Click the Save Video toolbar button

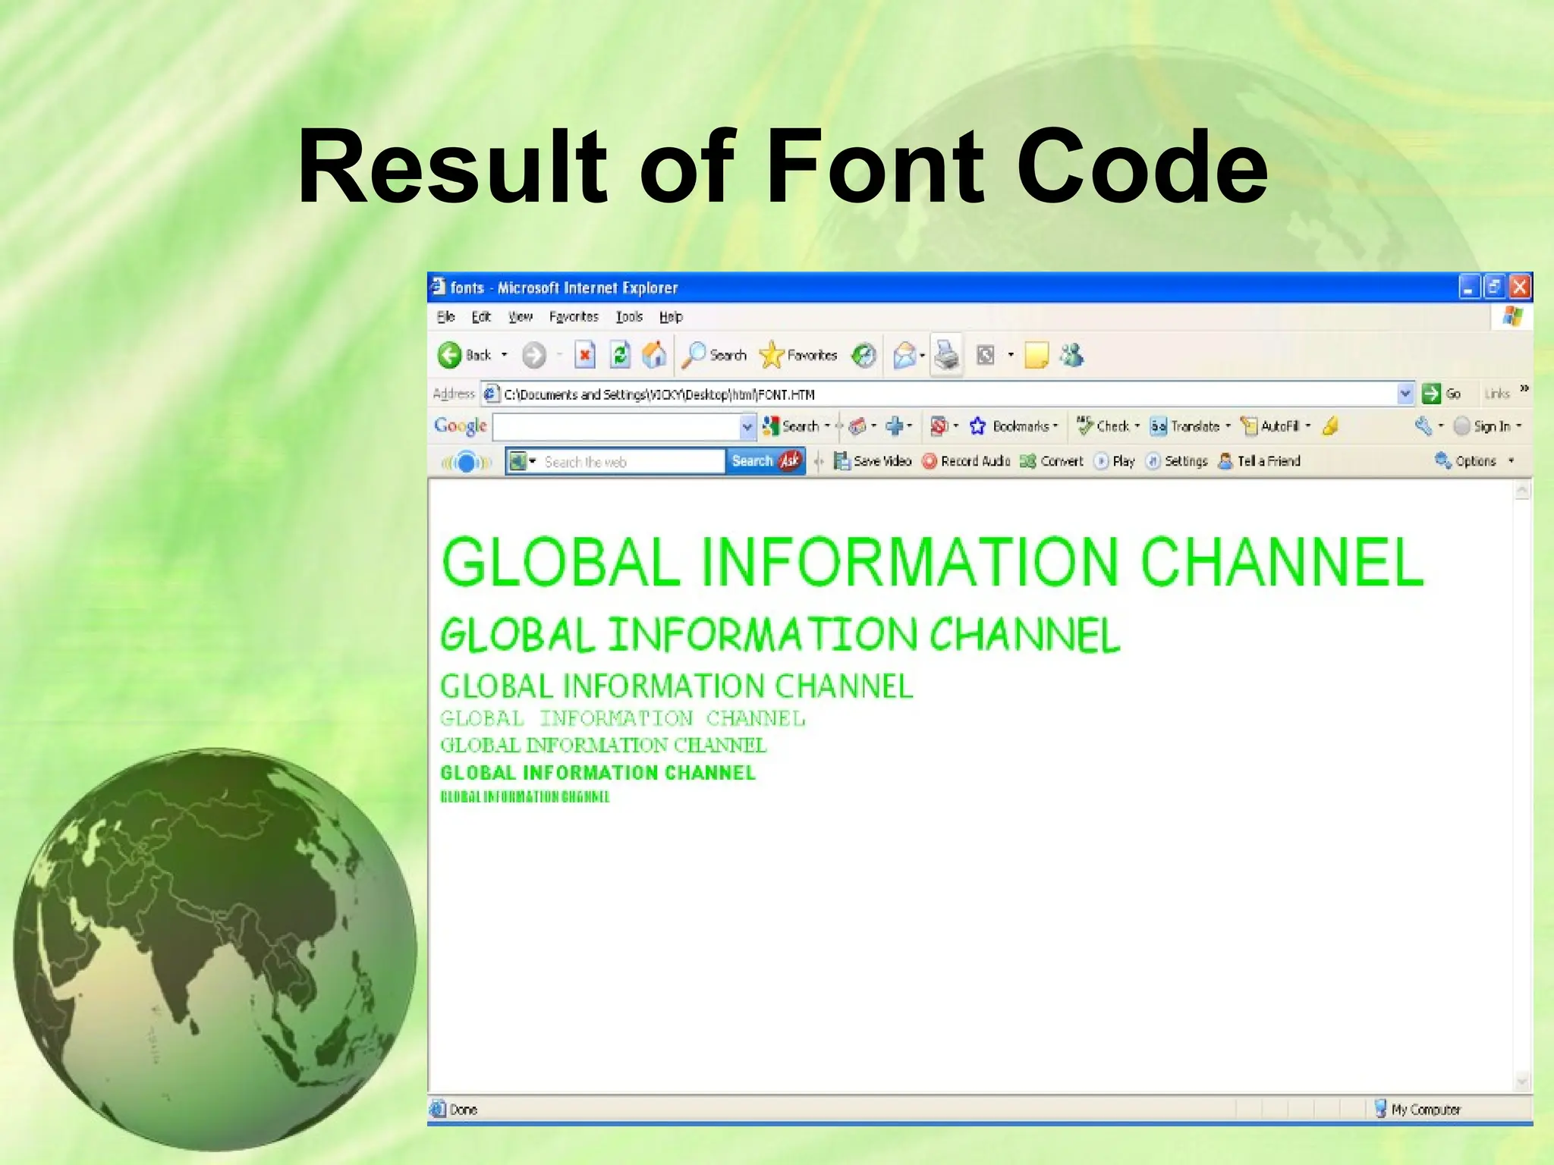tap(873, 461)
